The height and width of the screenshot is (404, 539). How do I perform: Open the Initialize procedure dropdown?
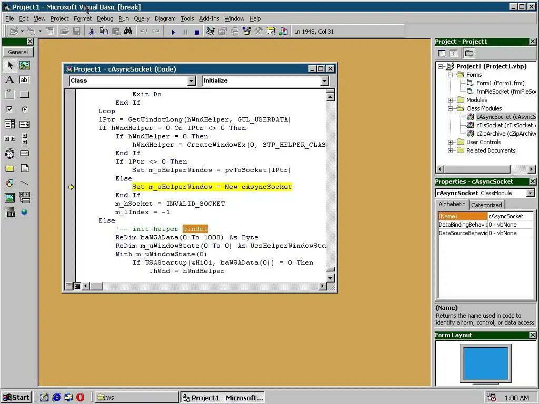pos(324,80)
